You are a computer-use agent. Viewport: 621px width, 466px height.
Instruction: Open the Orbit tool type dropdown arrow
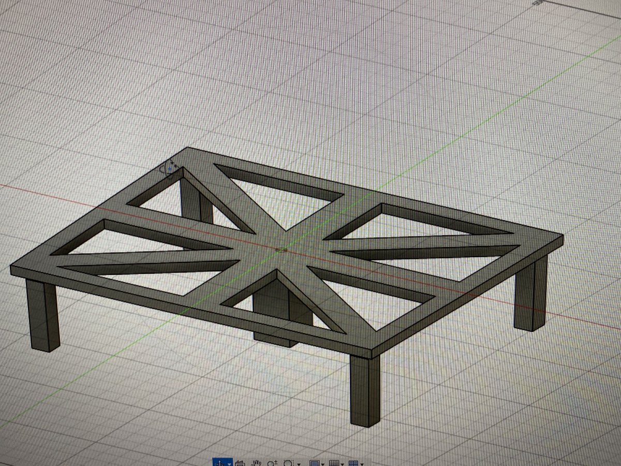pyautogui.click(x=229, y=463)
